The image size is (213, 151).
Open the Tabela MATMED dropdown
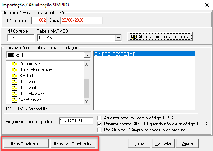[118, 38]
